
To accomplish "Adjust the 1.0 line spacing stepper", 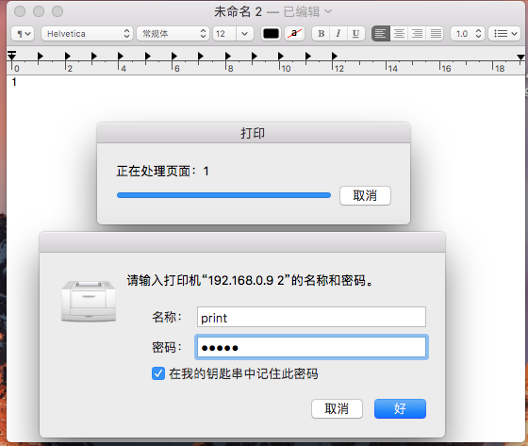I will click(478, 34).
